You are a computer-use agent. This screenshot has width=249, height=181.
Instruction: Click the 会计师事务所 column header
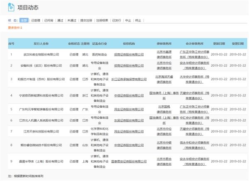(195, 43)
